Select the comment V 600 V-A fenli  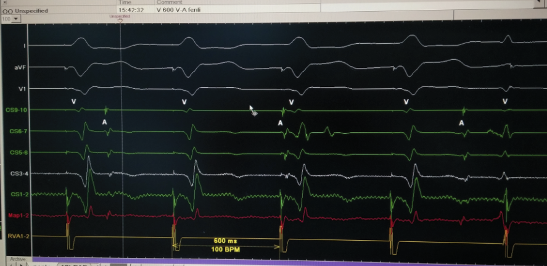pos(178,10)
